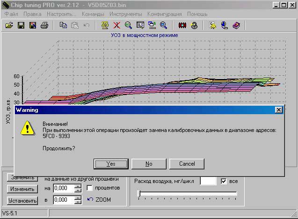Open a firmware file with the folder icon
This screenshot has width=298, height=219.
coord(9,25)
